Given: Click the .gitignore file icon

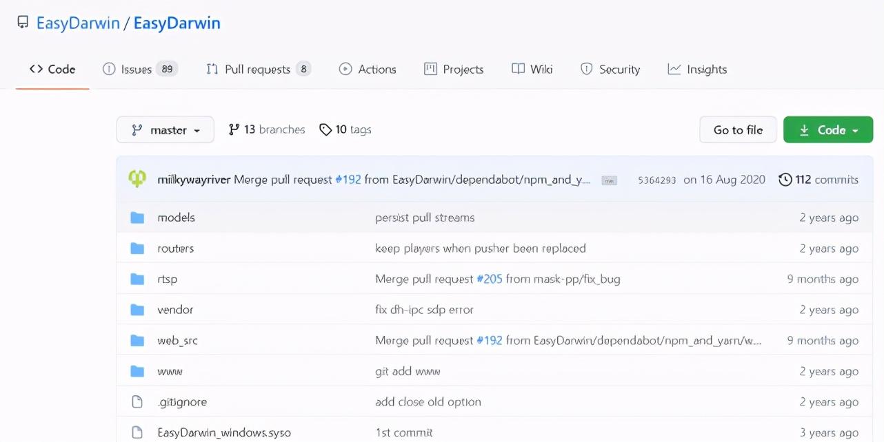Looking at the screenshot, I should tap(137, 402).
